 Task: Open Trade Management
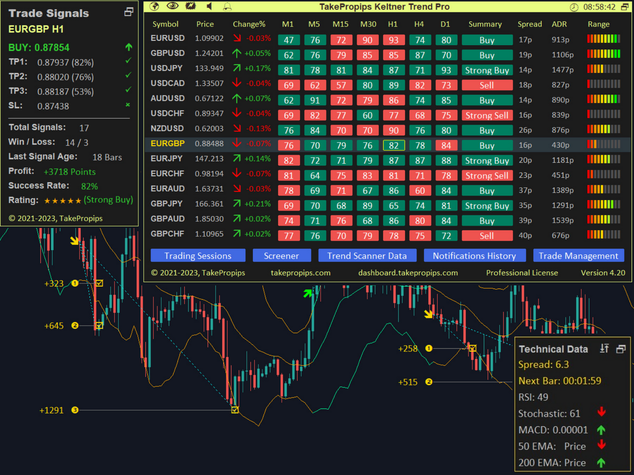point(578,255)
